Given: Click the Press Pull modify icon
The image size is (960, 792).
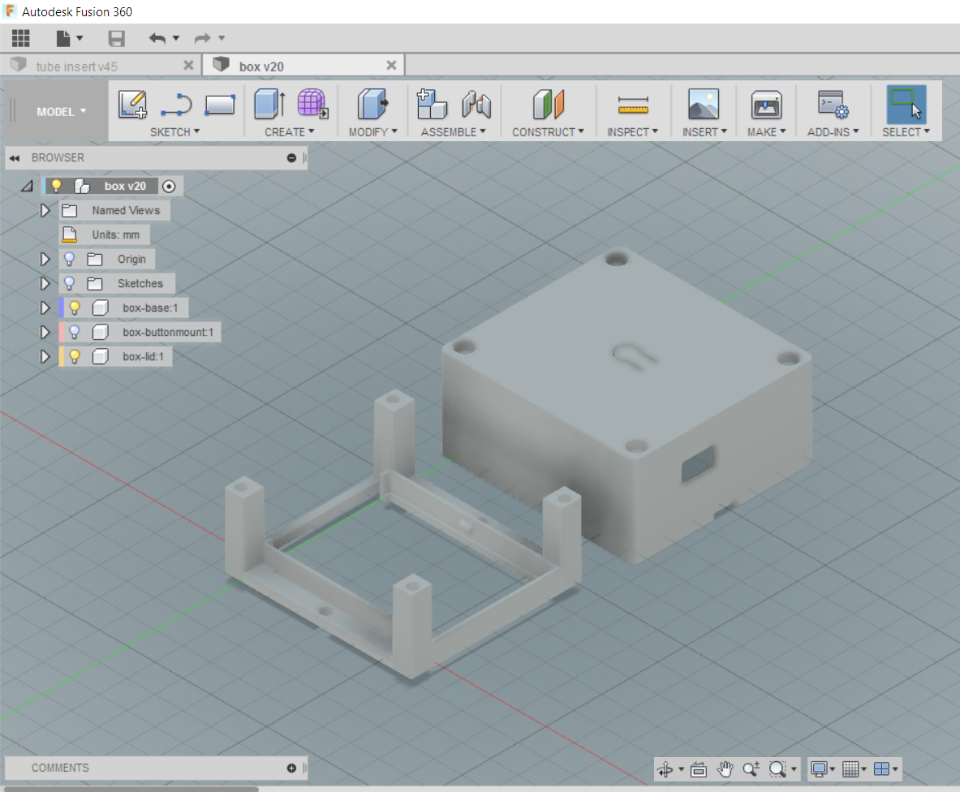Looking at the screenshot, I should pyautogui.click(x=372, y=103).
